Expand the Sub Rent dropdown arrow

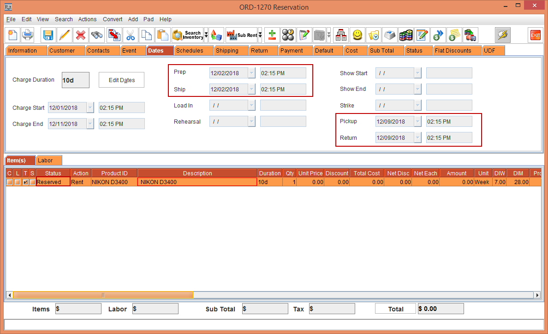click(260, 35)
